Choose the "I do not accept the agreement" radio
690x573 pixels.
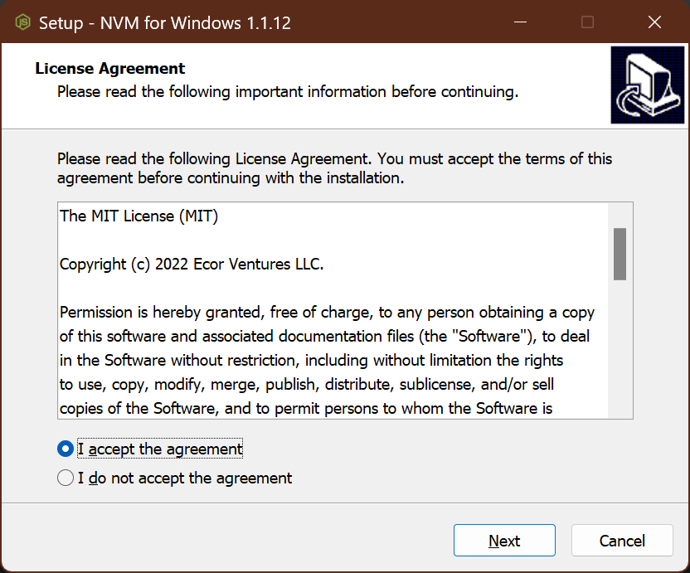tap(66, 478)
